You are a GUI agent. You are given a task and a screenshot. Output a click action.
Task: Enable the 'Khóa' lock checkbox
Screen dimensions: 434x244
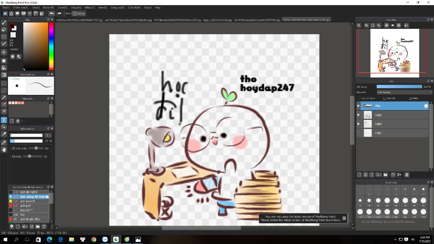(410, 98)
